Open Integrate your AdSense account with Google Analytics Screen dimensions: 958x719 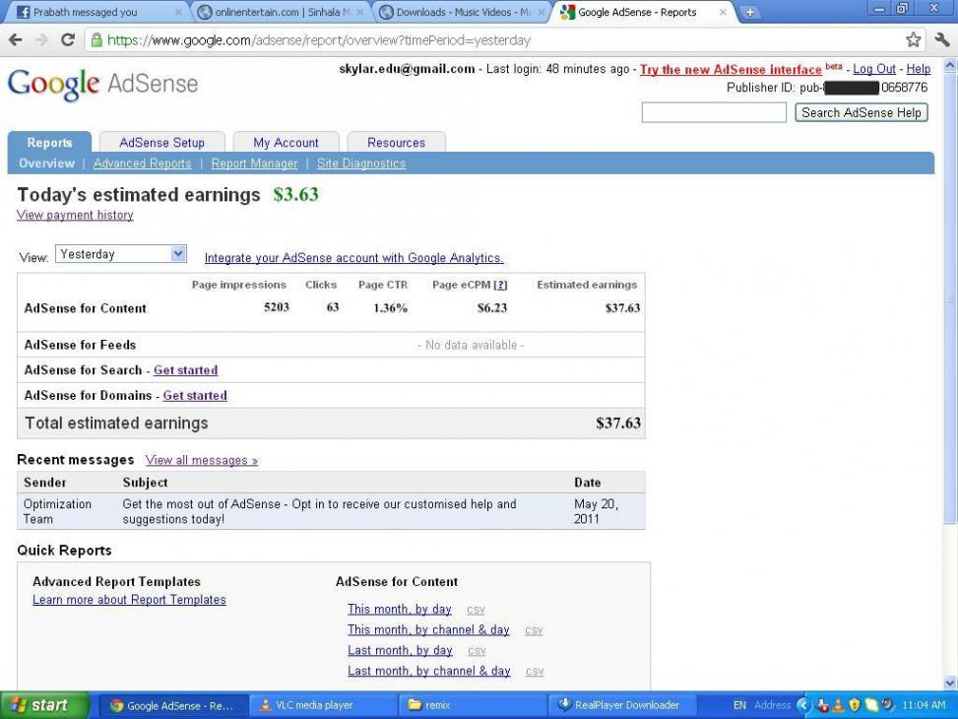353,258
